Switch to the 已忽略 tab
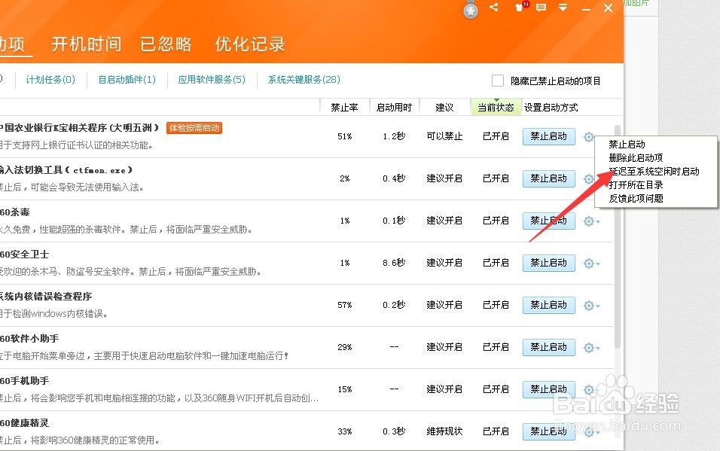This screenshot has height=451, width=720. pos(166,44)
